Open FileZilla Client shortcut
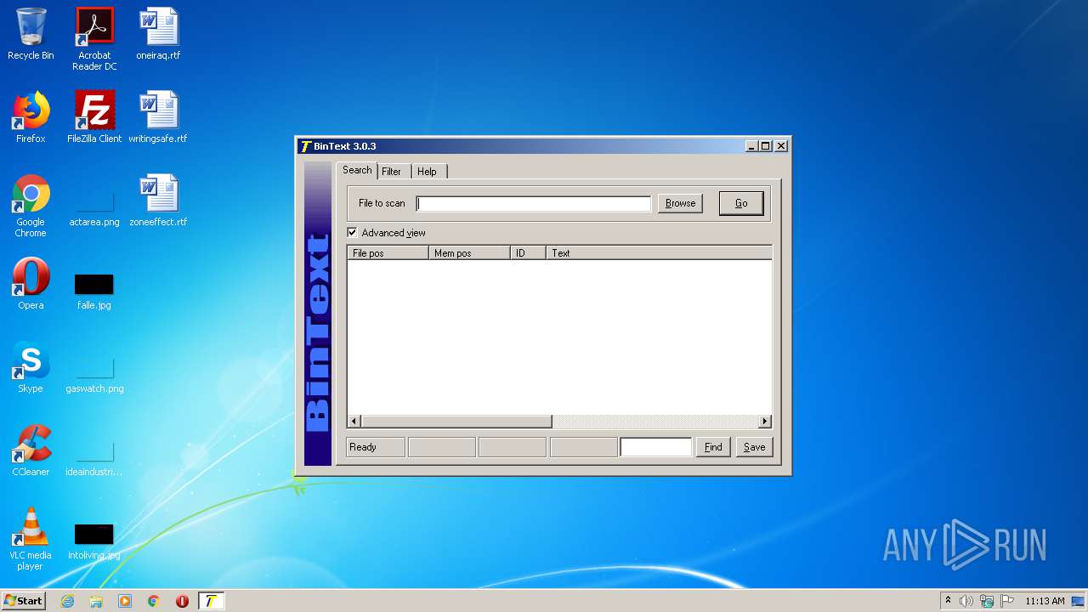The width and height of the screenshot is (1088, 612). [94, 117]
